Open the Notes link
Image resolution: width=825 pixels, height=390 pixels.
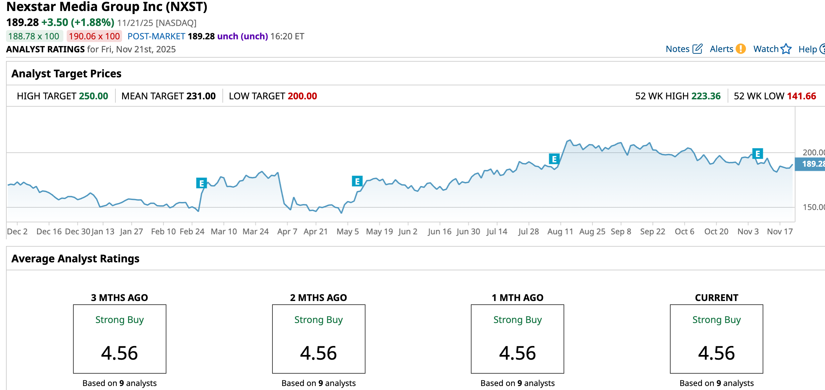pyautogui.click(x=677, y=49)
